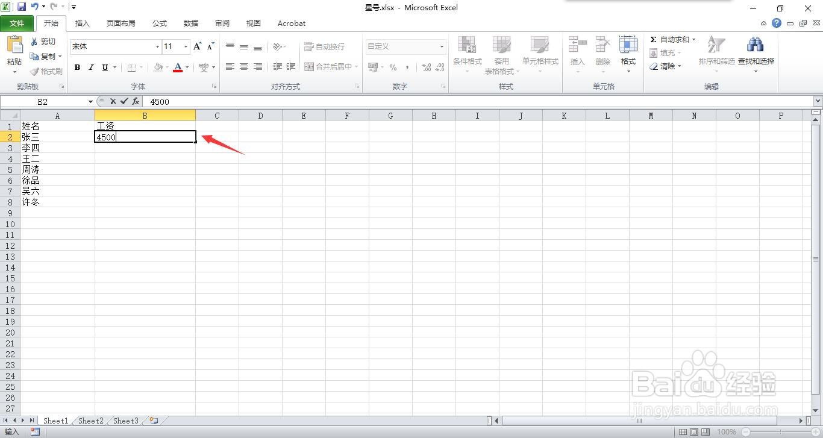
Task: Open the 文件 File menu
Action: (17, 23)
